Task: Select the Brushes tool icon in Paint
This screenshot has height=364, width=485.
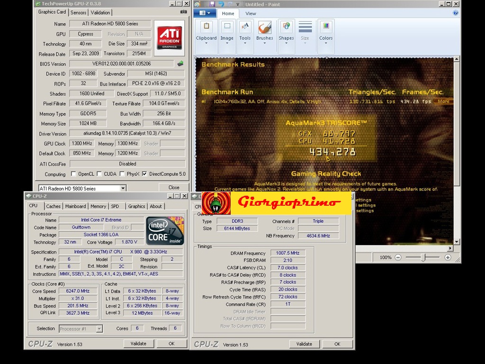Action: [x=264, y=27]
